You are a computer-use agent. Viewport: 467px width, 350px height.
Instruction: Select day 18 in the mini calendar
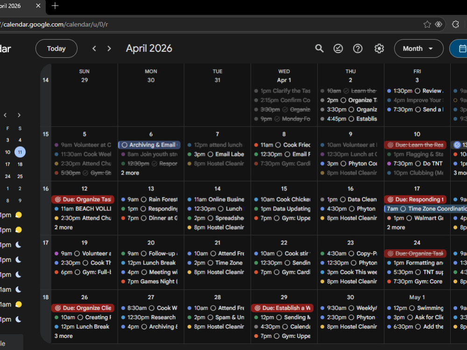(x=20, y=164)
